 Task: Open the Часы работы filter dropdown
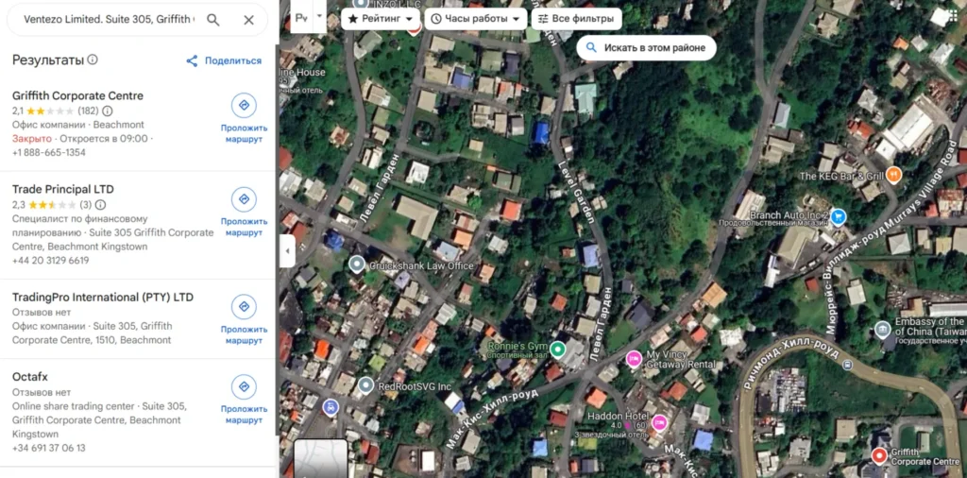tap(475, 19)
